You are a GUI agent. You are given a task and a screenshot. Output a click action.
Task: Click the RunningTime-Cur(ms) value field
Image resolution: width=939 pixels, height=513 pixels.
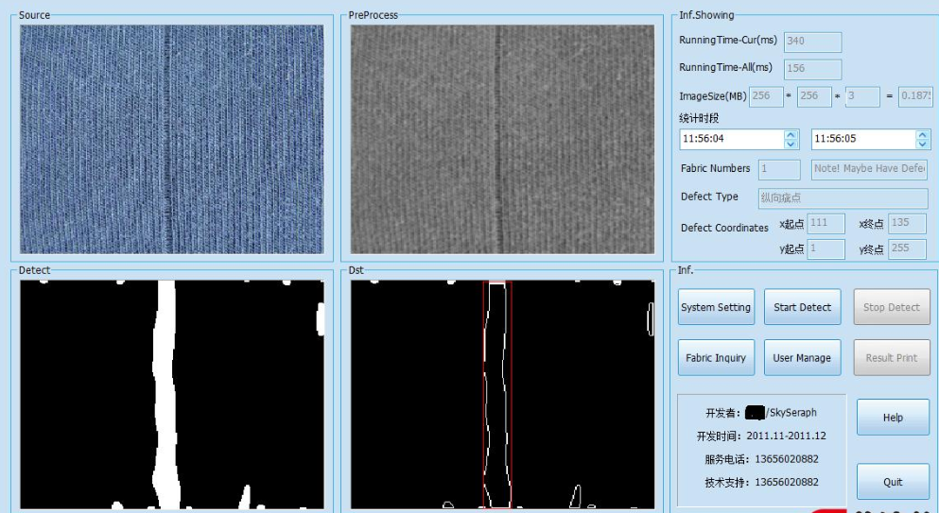811,42
